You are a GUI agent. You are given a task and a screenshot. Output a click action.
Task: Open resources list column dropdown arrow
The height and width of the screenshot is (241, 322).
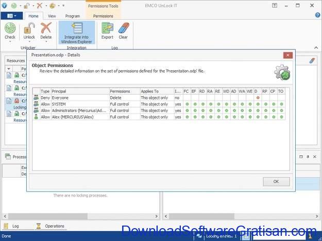point(9,69)
